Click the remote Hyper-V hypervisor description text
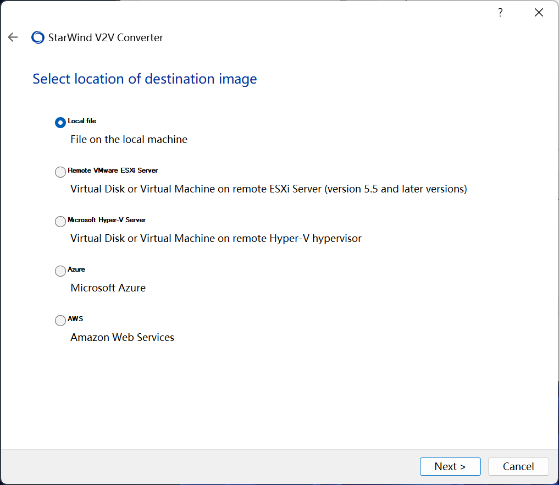559x485 pixels. tap(216, 239)
